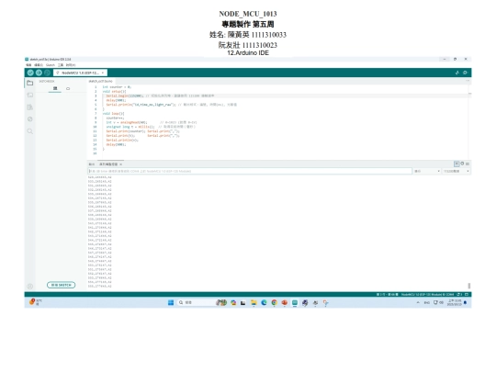Click the taskbar clock and date
Viewport: 496px width, 372px height.
click(x=455, y=302)
